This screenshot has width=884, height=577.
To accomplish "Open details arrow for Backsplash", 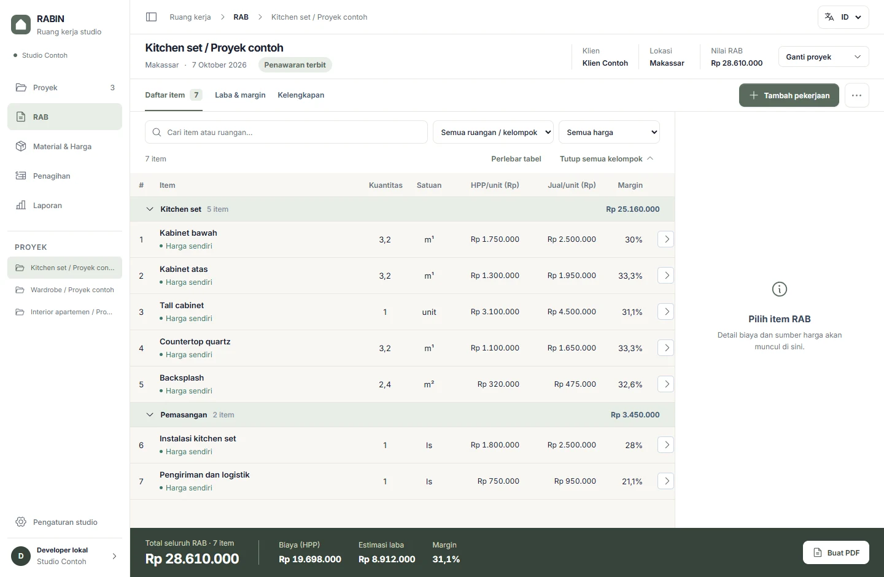I will tap(666, 384).
